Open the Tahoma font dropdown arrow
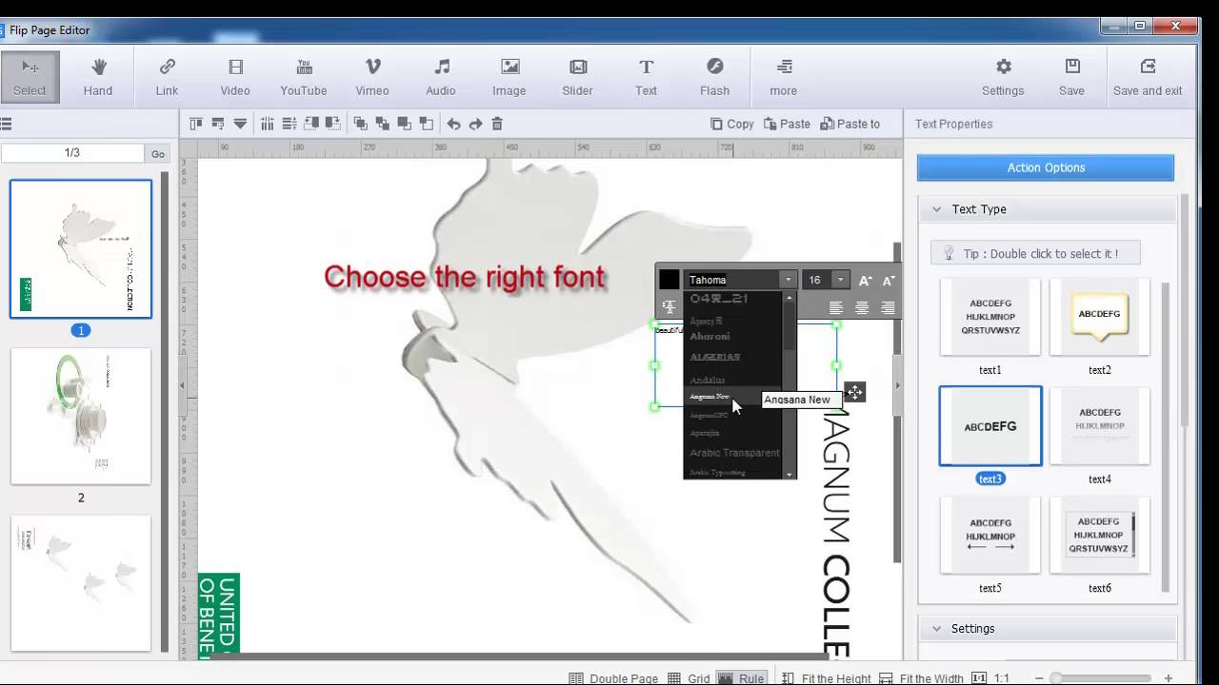1219x685 pixels. [x=788, y=280]
